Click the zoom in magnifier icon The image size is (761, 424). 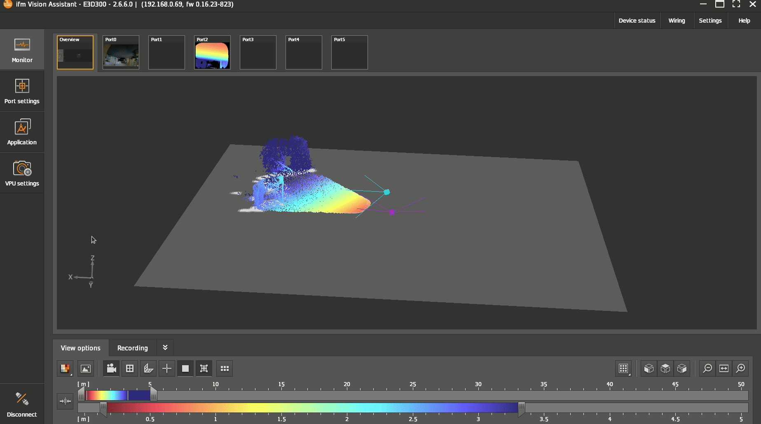(740, 368)
